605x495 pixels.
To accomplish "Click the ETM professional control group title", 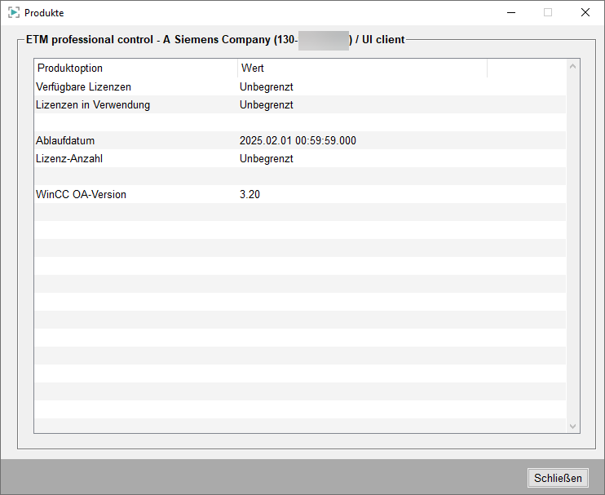I will [x=215, y=40].
